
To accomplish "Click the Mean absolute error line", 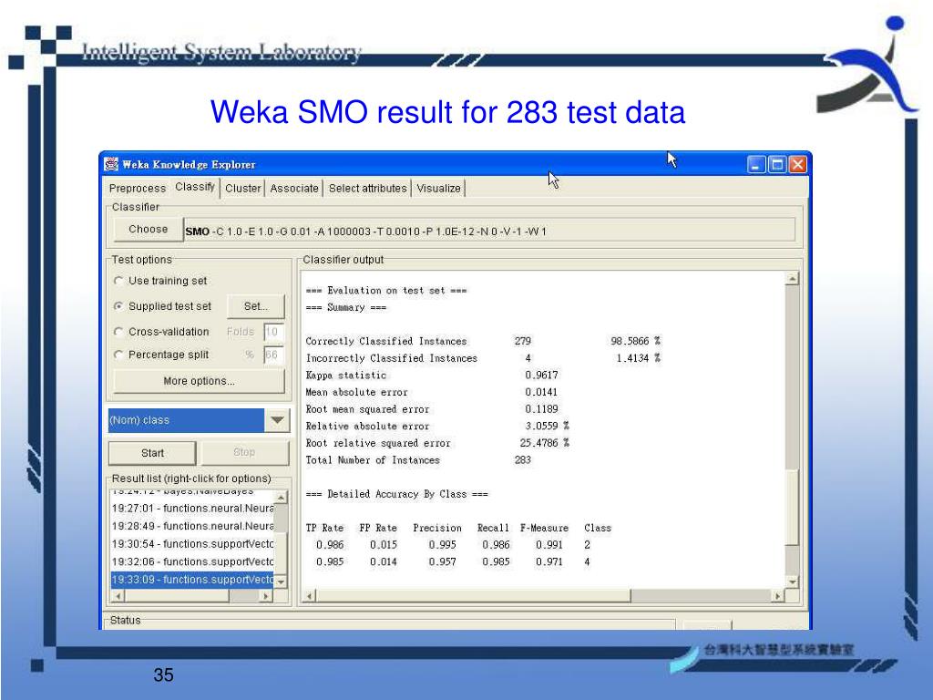I will pyautogui.click(x=431, y=392).
